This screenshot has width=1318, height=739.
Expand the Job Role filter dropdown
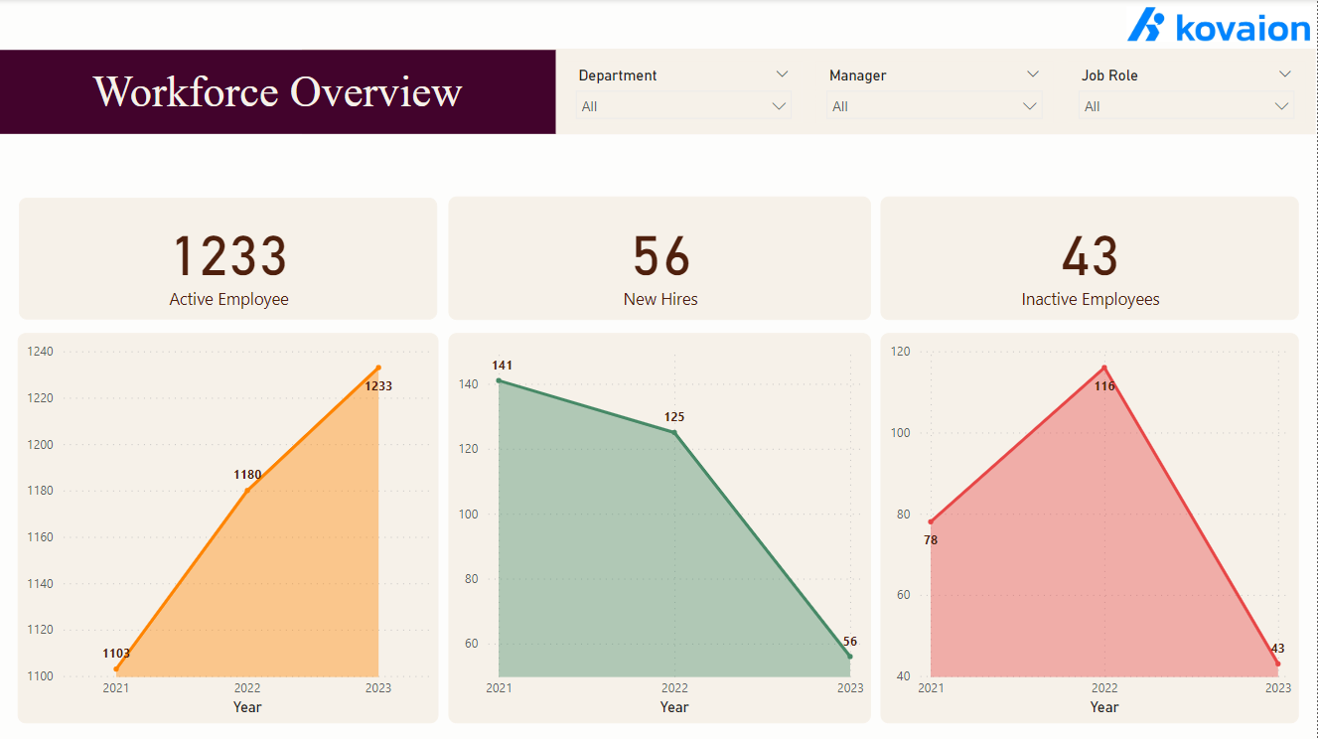click(x=1286, y=74)
